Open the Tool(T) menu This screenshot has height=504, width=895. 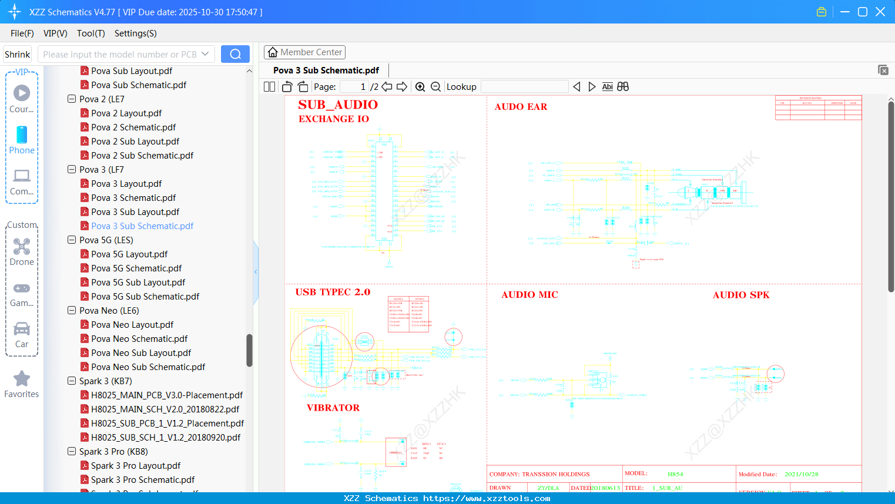tap(90, 33)
